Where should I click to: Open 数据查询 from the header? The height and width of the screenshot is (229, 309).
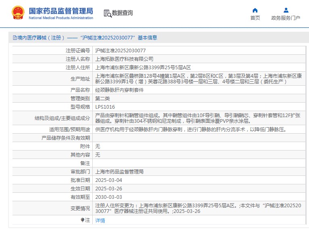coord(122,13)
